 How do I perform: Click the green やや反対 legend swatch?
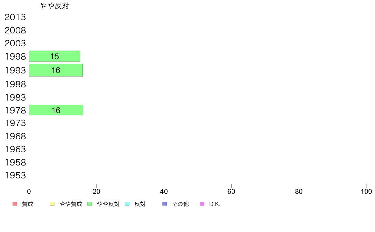pyautogui.click(x=90, y=204)
